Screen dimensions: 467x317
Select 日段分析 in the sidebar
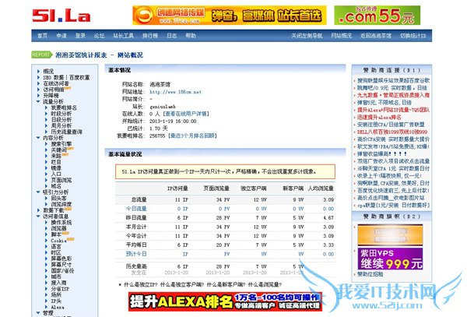pyautogui.click(x=61, y=120)
